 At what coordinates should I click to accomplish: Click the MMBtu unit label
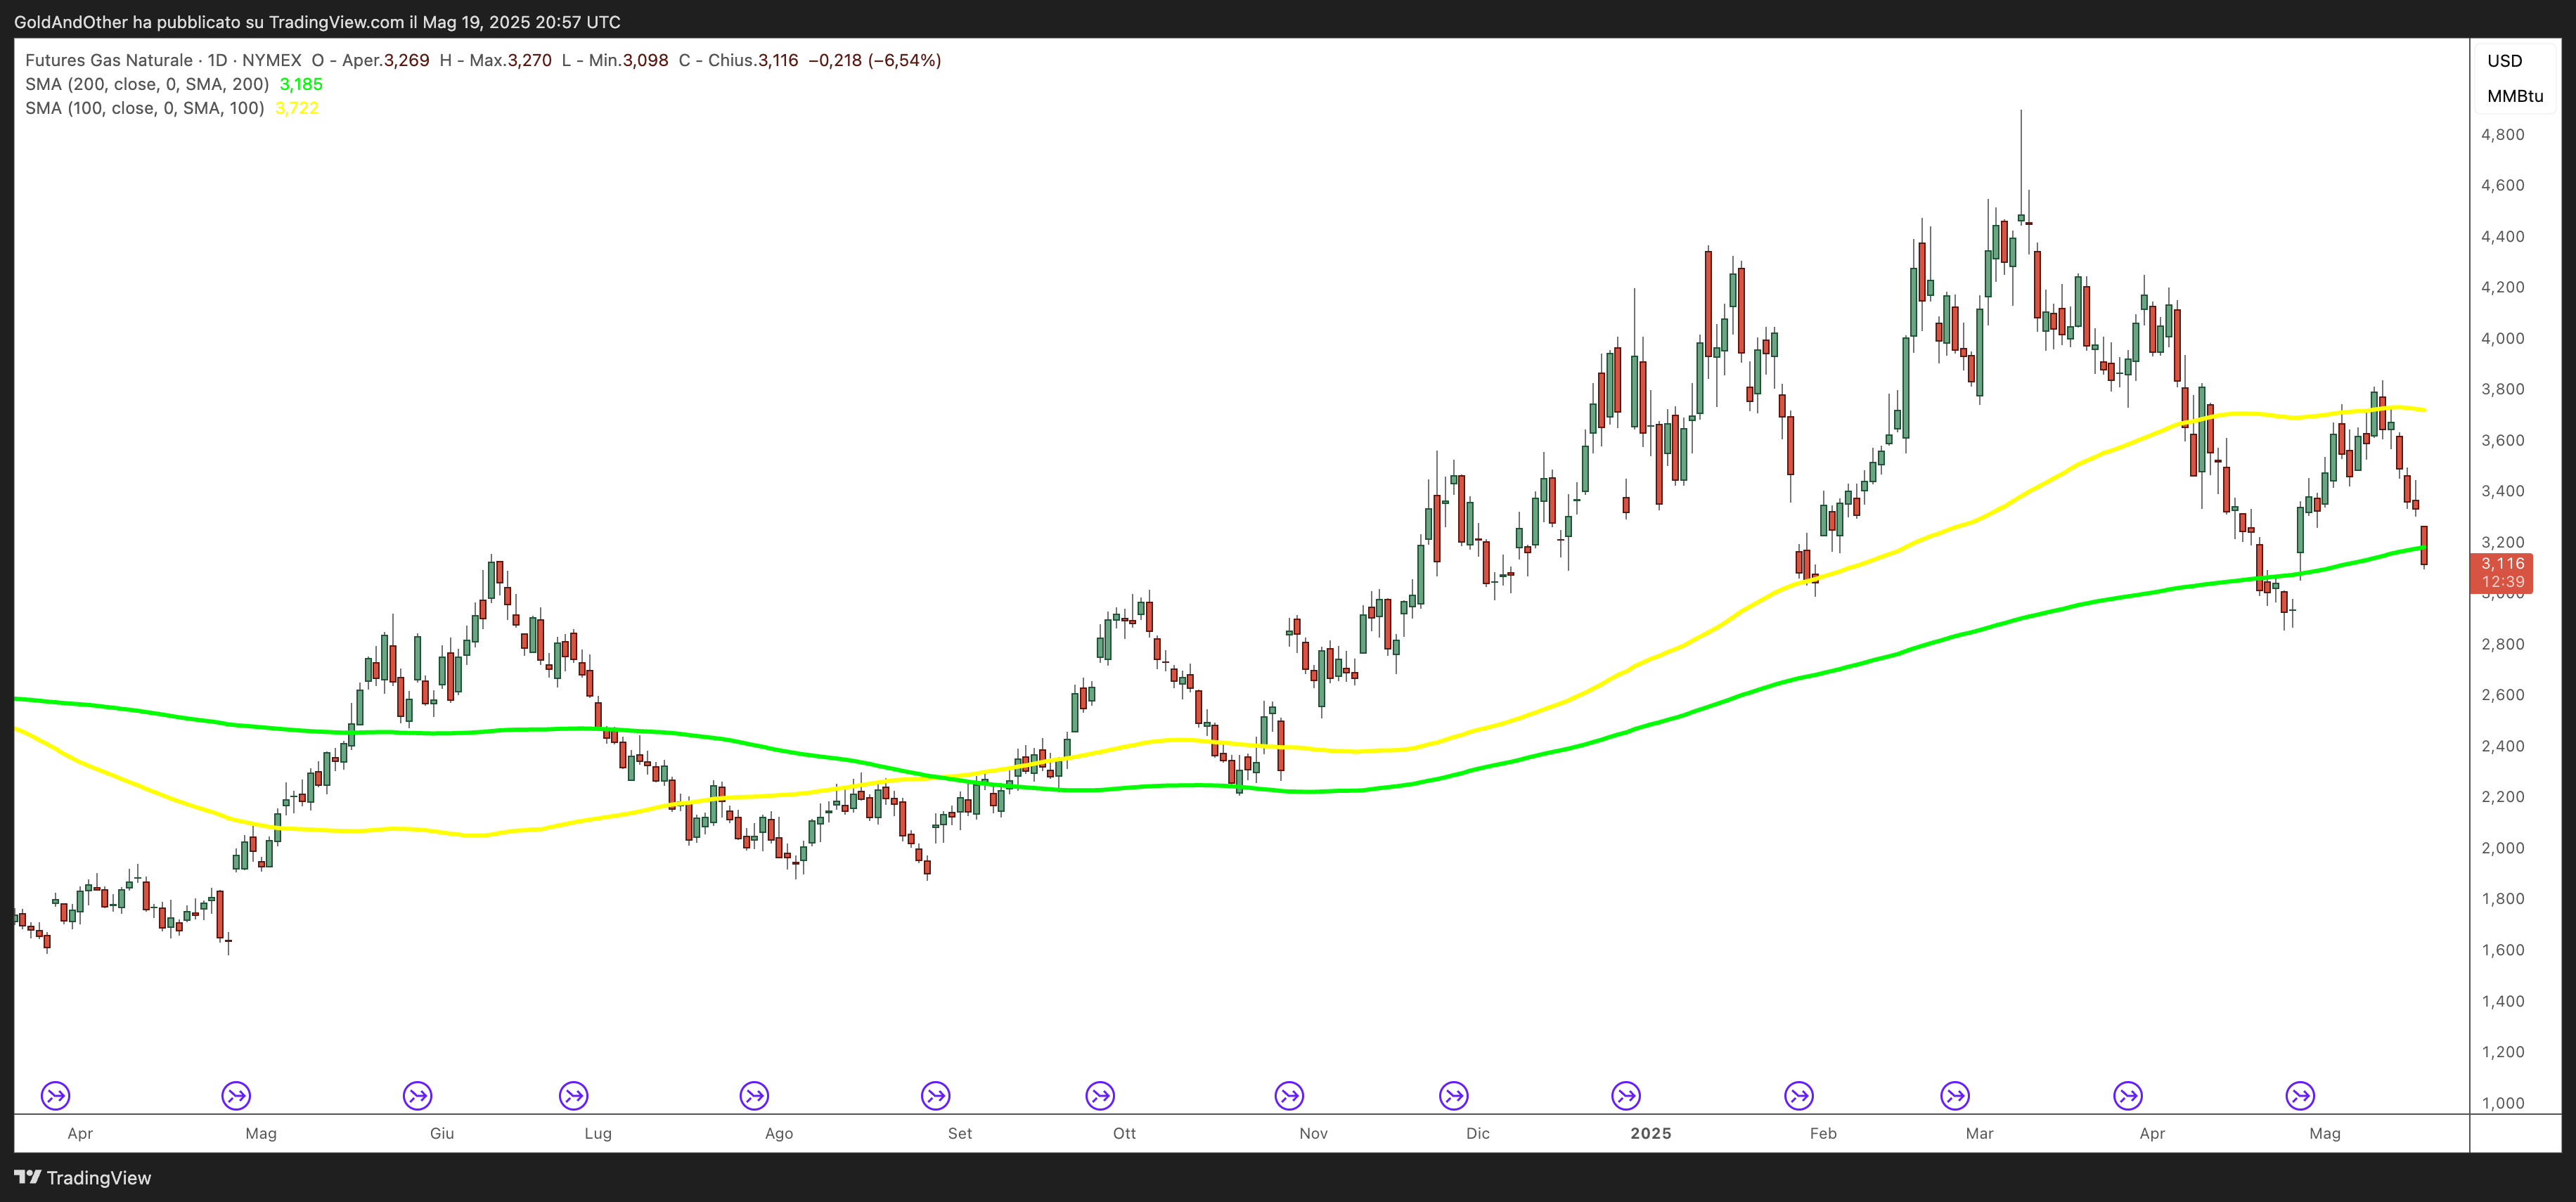(x=2515, y=96)
